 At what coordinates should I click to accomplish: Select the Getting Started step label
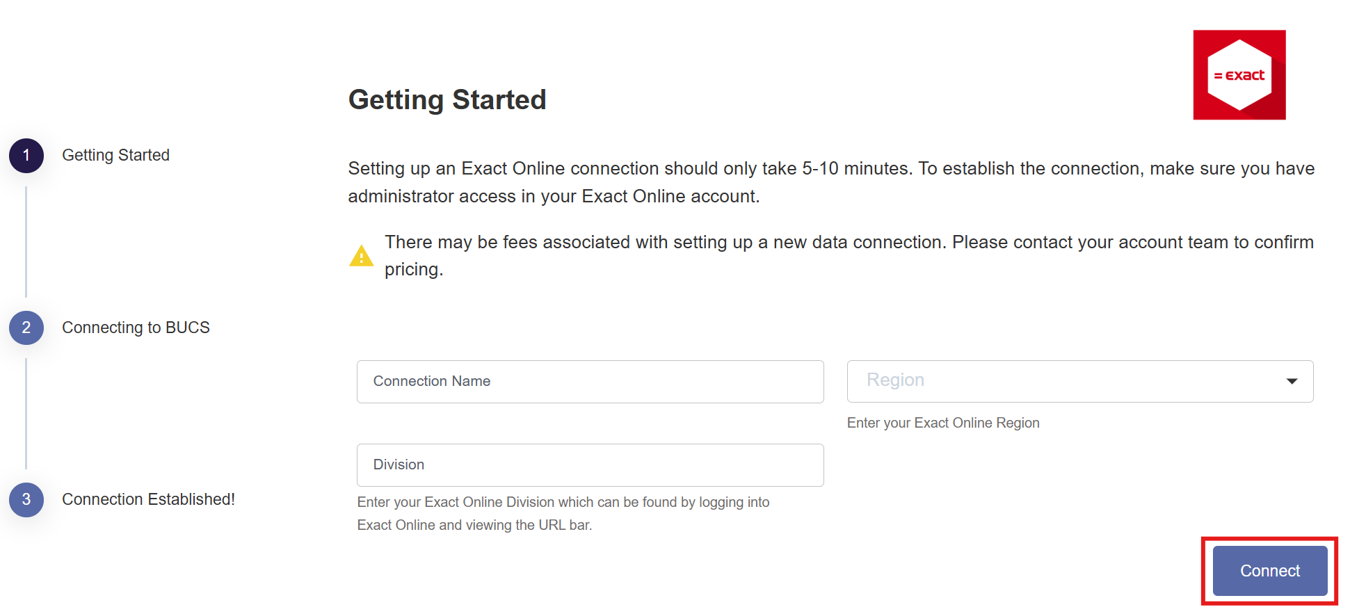[x=115, y=155]
